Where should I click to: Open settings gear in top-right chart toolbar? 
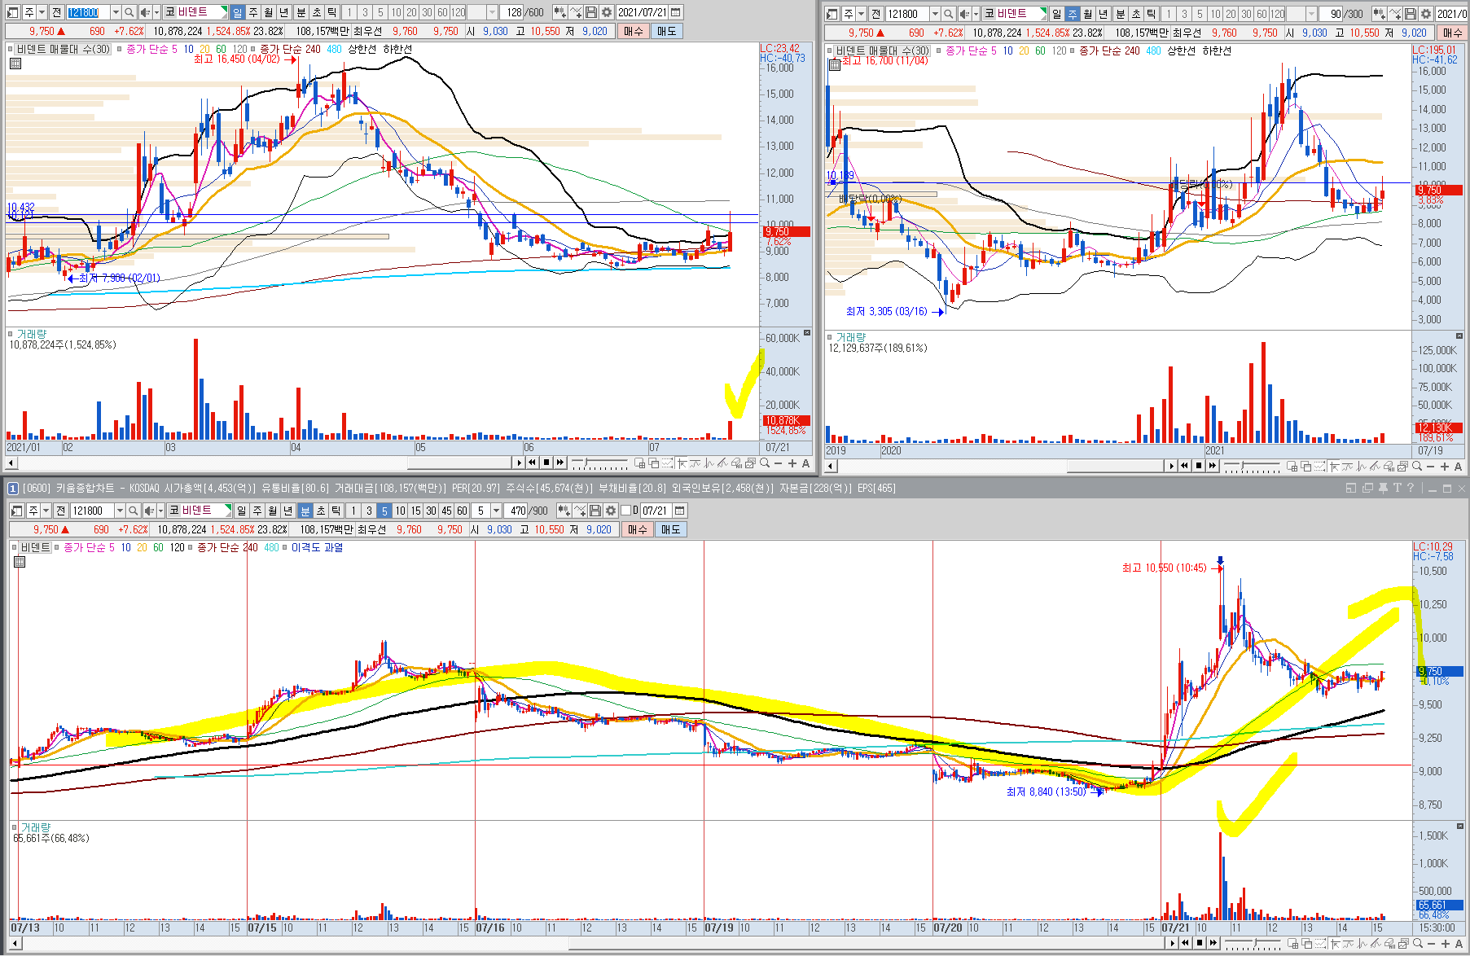[1426, 14]
